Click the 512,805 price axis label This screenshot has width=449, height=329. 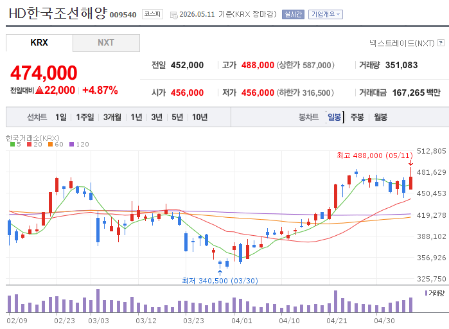pos(432,151)
